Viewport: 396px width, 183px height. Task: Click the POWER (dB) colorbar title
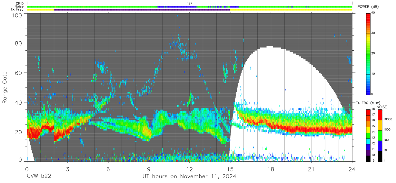tap(368, 7)
